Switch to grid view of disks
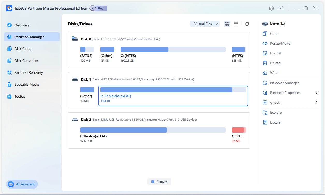Screen dimensions: 325x195 pyautogui.click(x=227, y=24)
